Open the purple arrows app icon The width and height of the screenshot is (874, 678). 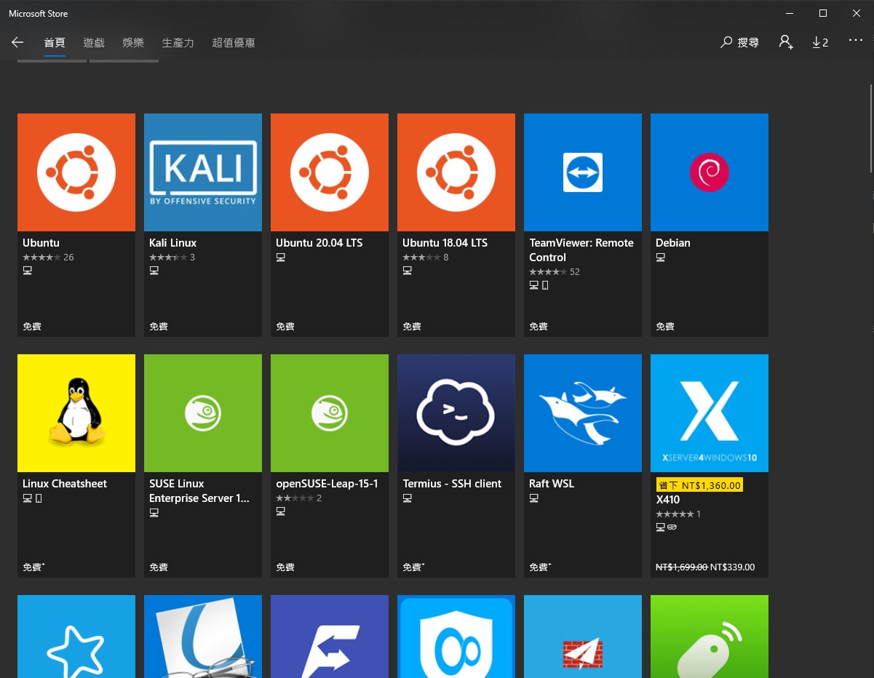click(330, 637)
